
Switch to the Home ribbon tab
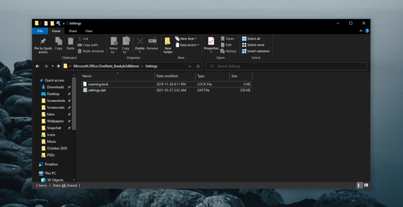56,31
